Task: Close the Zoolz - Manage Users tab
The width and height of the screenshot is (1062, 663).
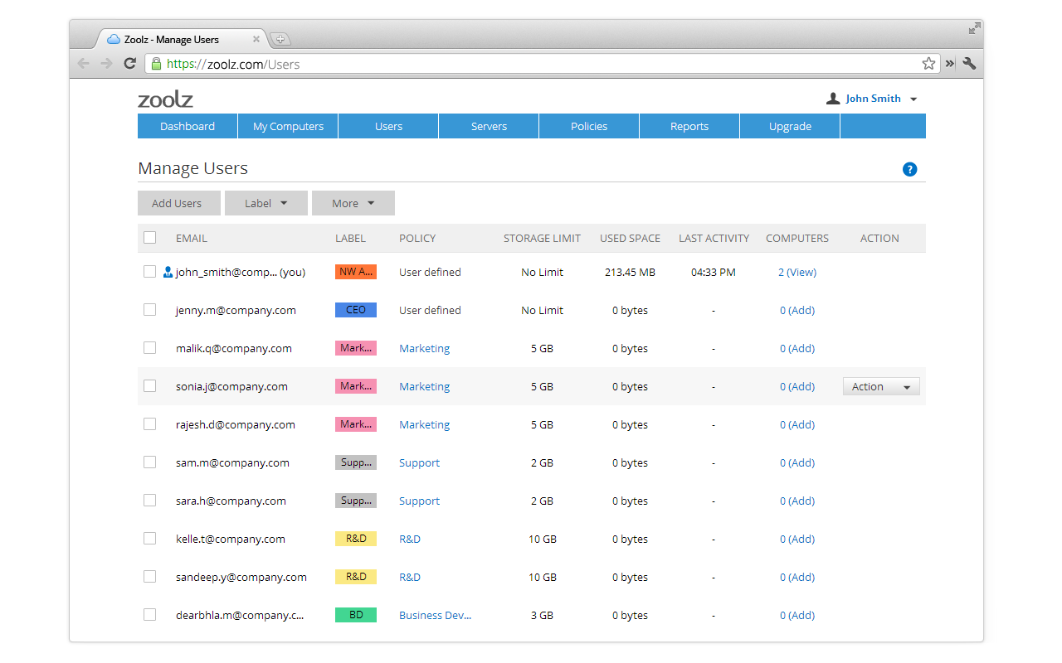Action: tap(256, 39)
